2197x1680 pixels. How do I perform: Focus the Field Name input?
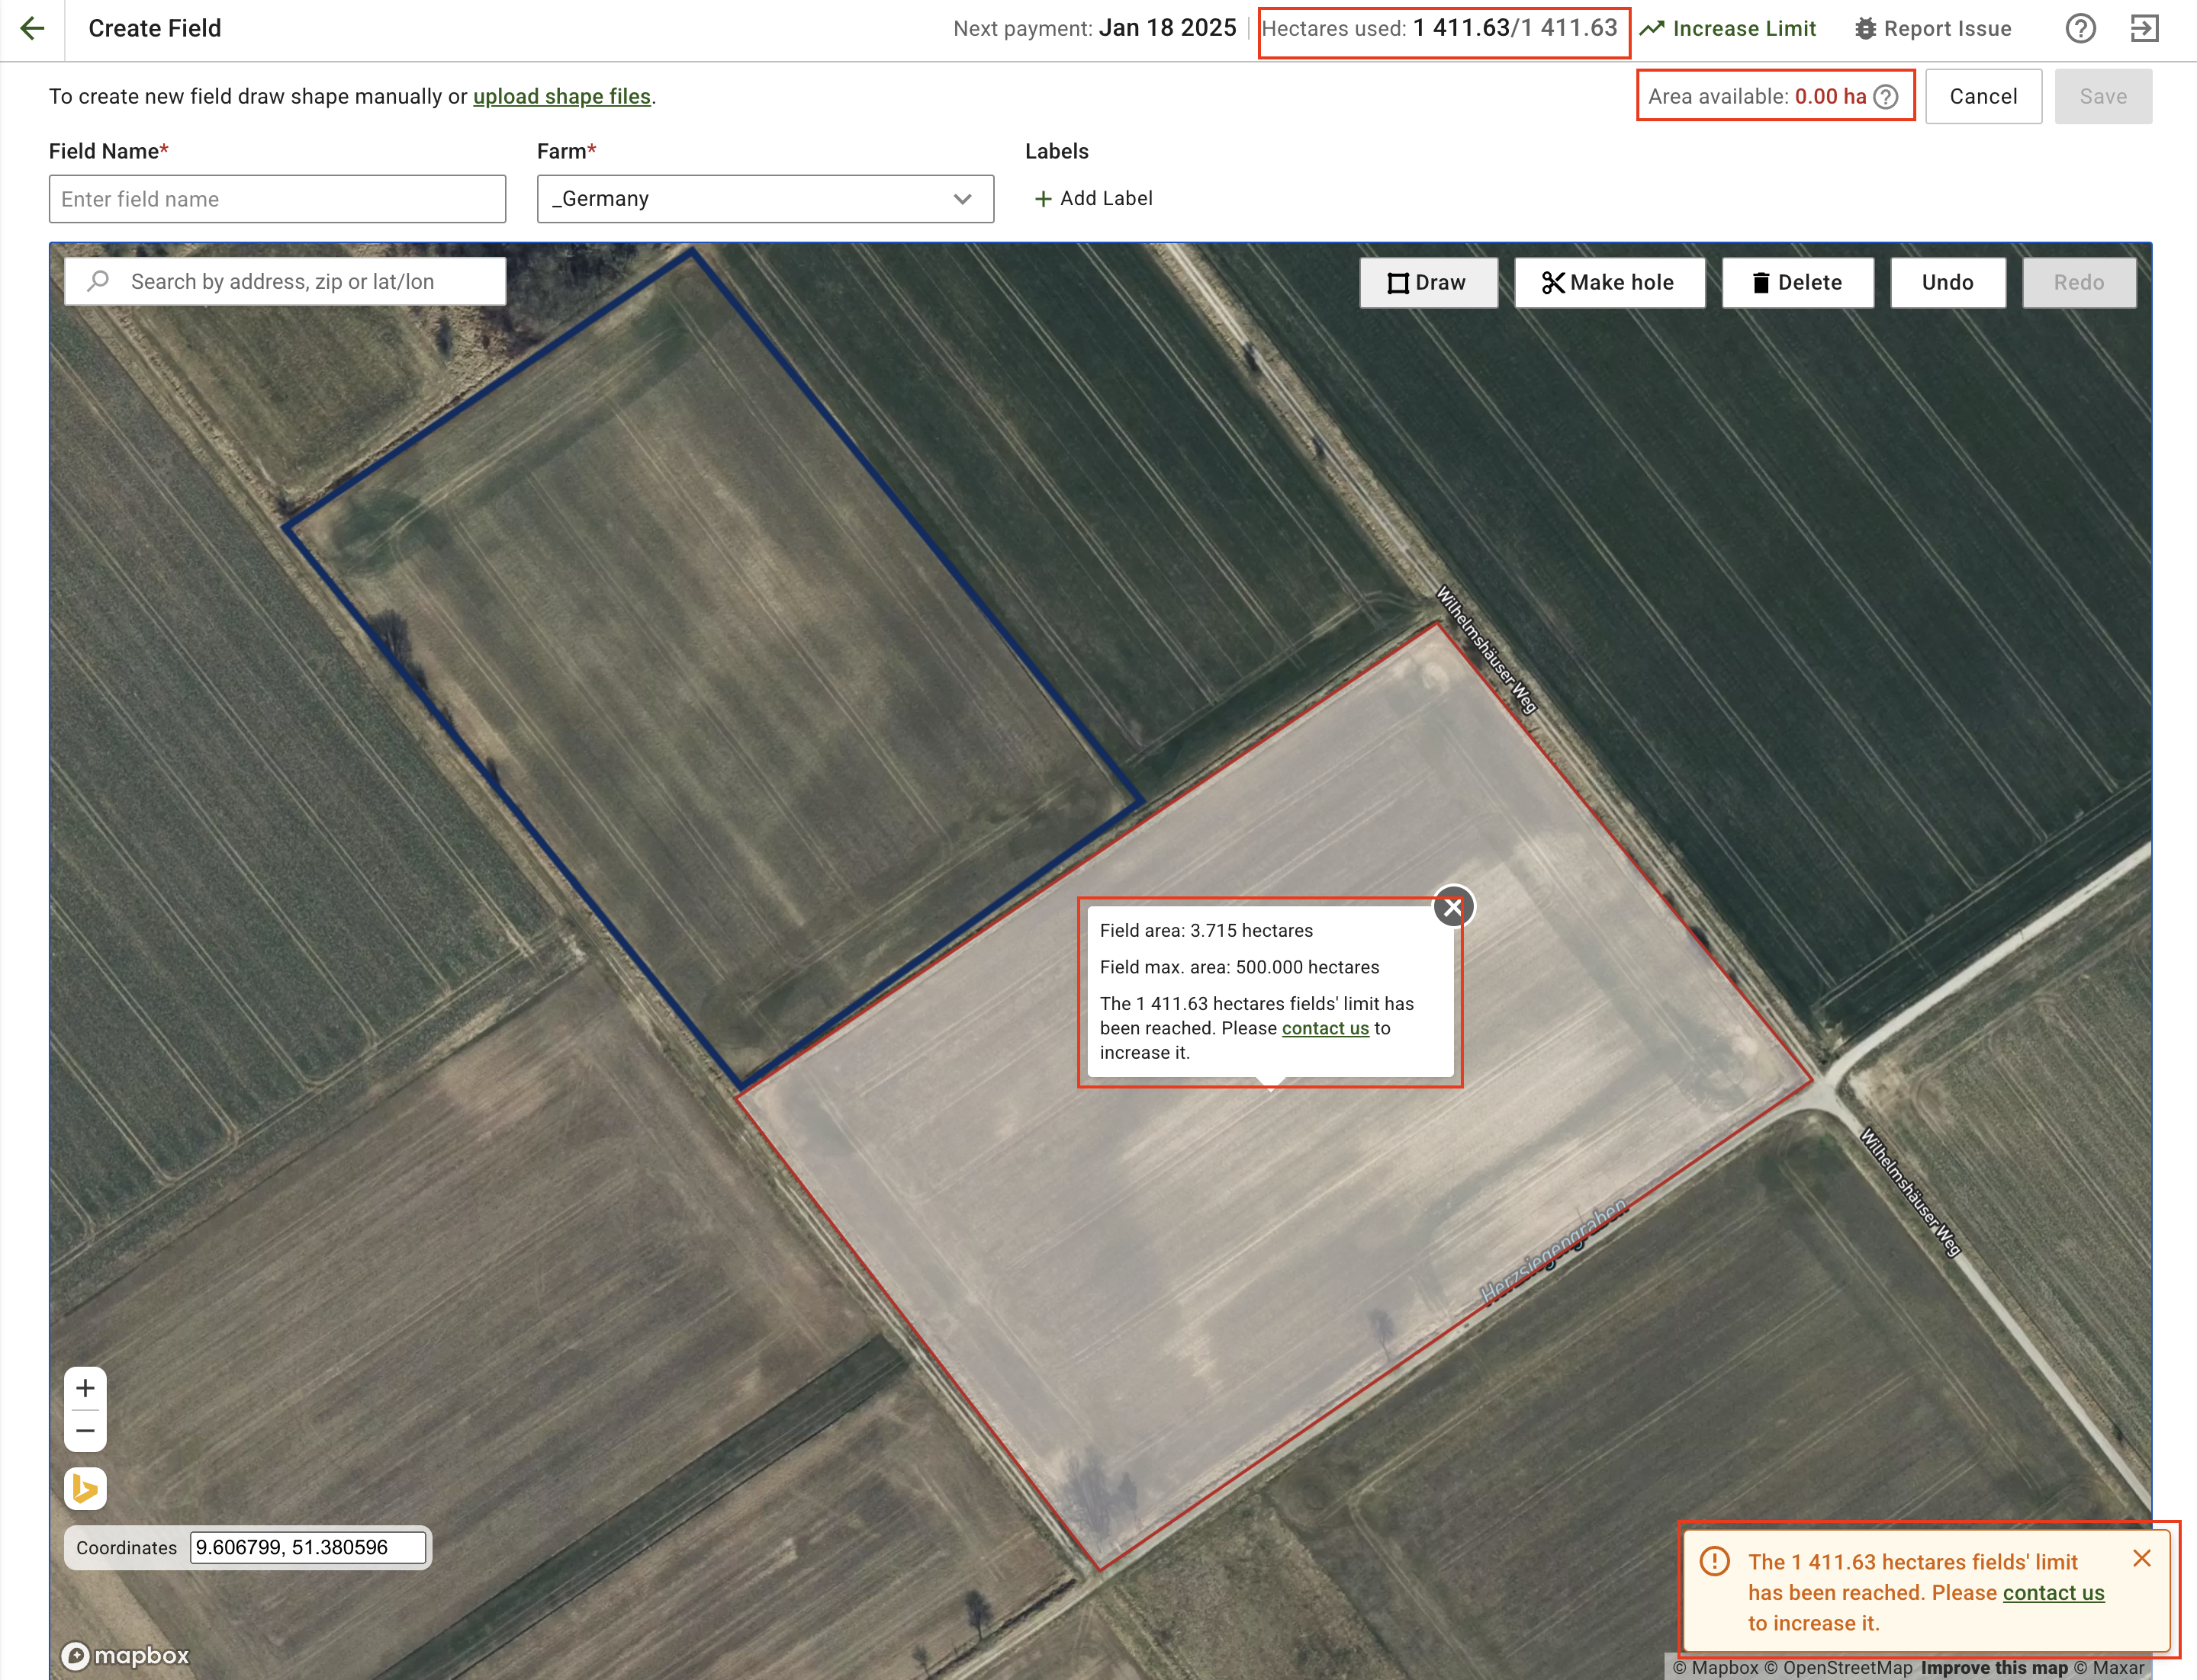coord(277,199)
